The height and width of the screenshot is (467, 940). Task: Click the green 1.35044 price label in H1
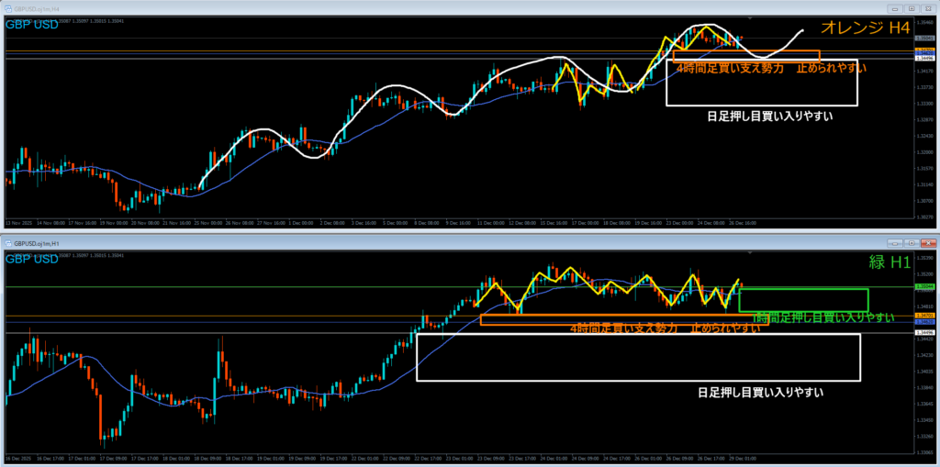(923, 287)
